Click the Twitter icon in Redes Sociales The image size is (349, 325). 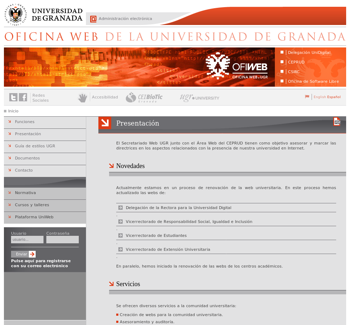13,97
